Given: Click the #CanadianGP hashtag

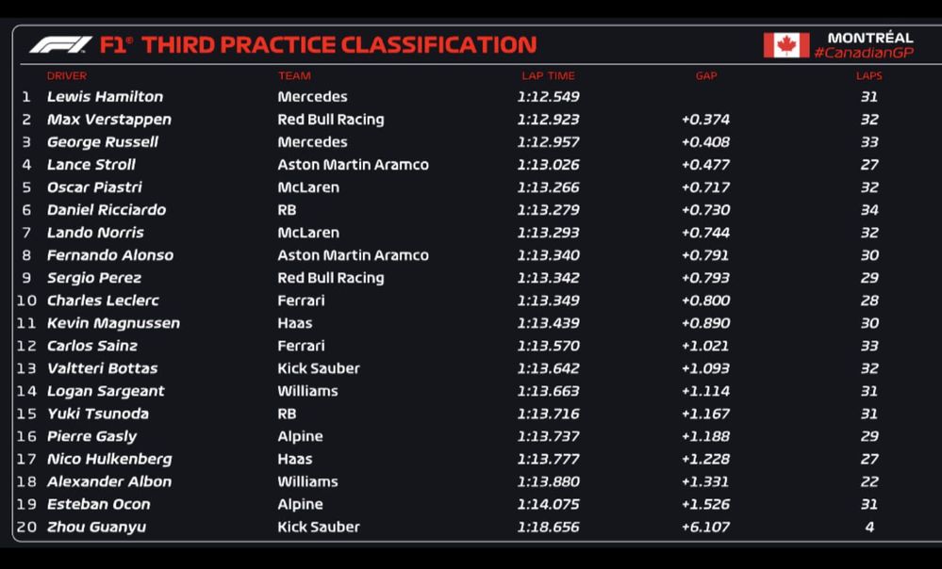Looking at the screenshot, I should (x=863, y=53).
